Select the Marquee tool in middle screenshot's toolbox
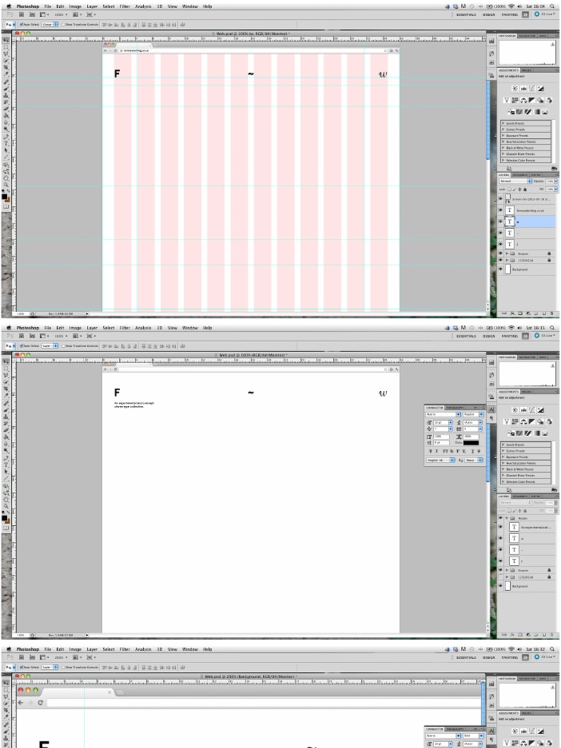Image resolution: width=561 pixels, height=748 pixels. (6, 368)
